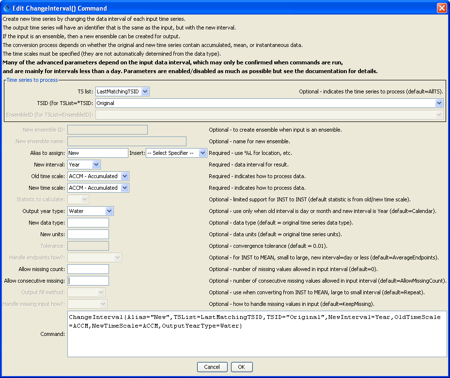This screenshot has width=450, height=378.
Task: Click inside the Alias to assign field
Action: 97,152
